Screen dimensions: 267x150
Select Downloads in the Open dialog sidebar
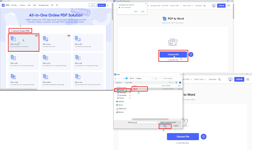(x=122, y=92)
